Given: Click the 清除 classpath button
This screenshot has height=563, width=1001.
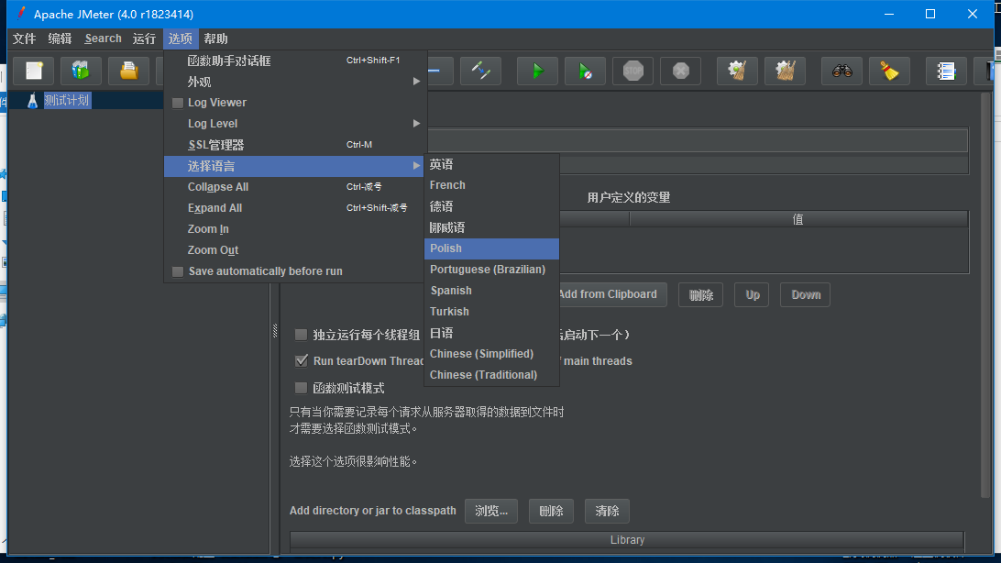Looking at the screenshot, I should (607, 511).
